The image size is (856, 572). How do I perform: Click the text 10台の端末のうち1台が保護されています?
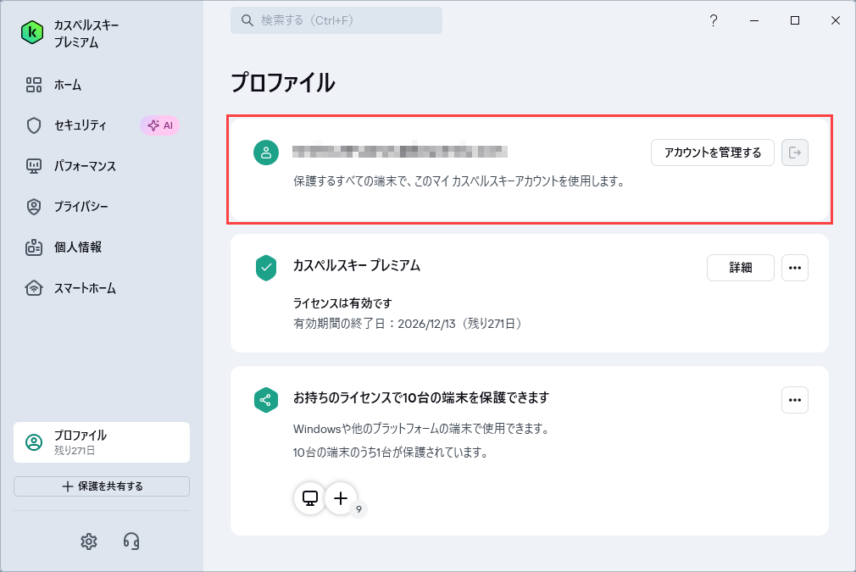[391, 453]
